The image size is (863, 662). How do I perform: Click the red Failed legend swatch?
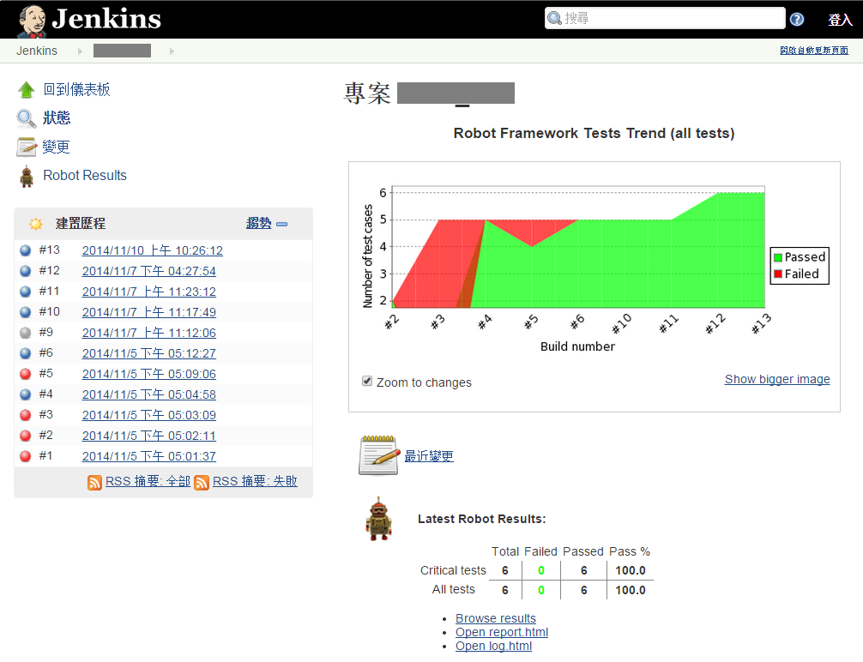click(778, 274)
